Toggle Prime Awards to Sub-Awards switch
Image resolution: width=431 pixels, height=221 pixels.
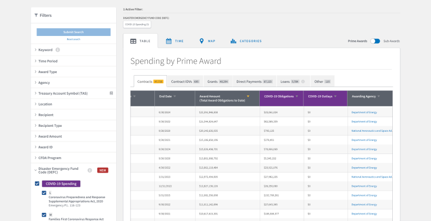click(x=375, y=41)
